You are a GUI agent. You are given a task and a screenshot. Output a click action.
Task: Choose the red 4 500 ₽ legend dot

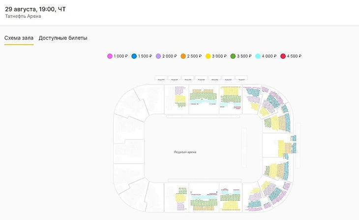click(x=283, y=56)
